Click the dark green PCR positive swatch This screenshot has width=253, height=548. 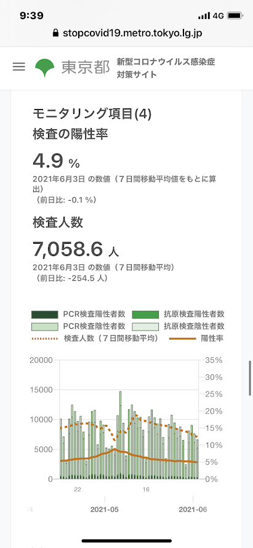44,315
